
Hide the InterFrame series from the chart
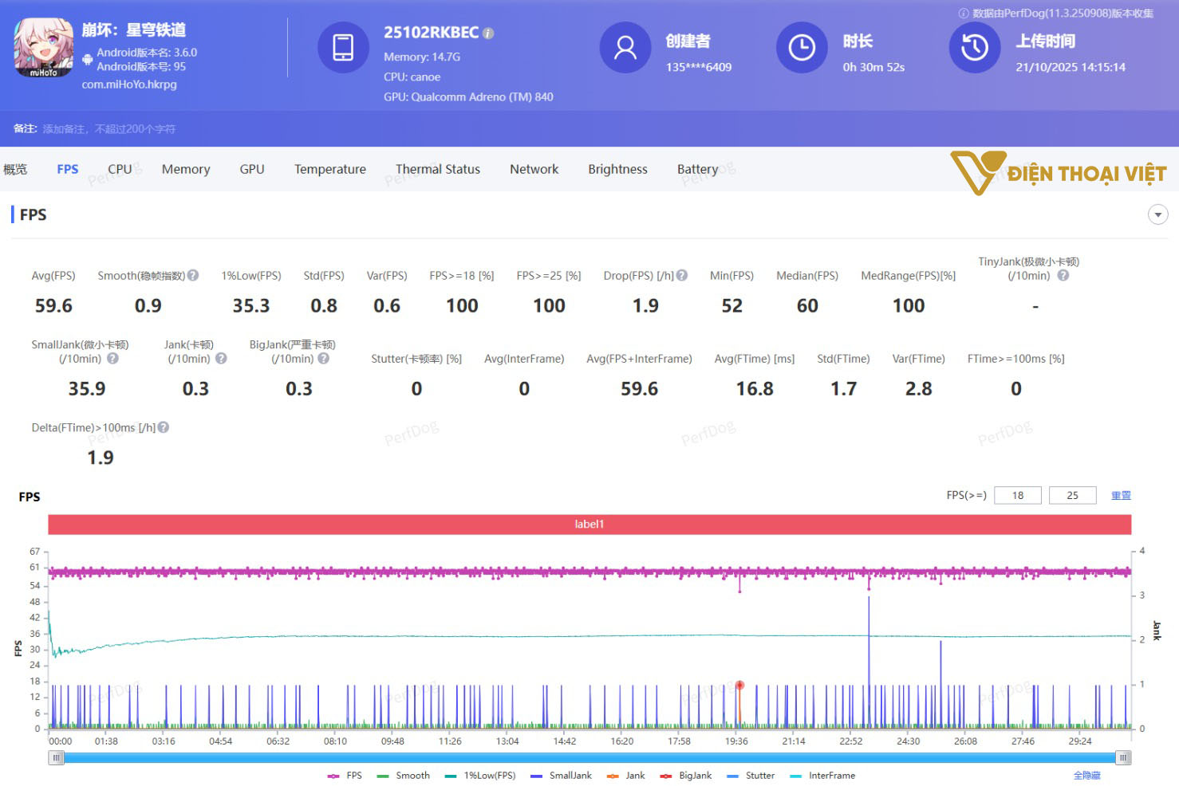(x=831, y=775)
